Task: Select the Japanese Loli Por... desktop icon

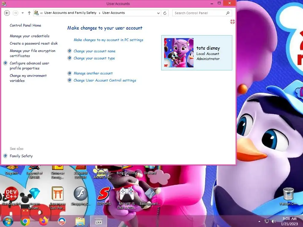Action: click(x=58, y=198)
